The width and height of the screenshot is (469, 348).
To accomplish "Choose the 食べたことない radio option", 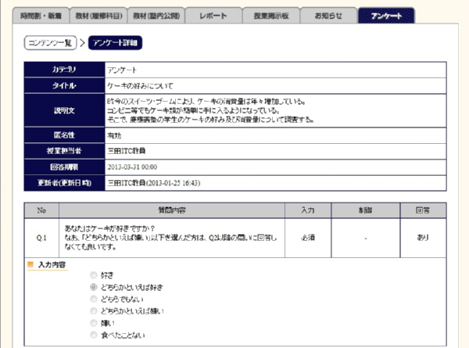I will click(x=95, y=335).
